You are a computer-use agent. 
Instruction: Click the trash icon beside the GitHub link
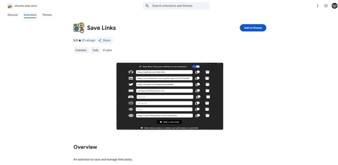(207, 72)
